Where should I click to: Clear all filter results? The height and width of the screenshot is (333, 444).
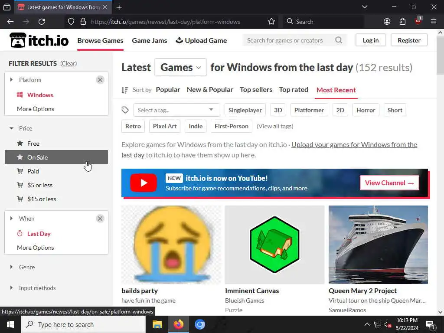pyautogui.click(x=69, y=63)
